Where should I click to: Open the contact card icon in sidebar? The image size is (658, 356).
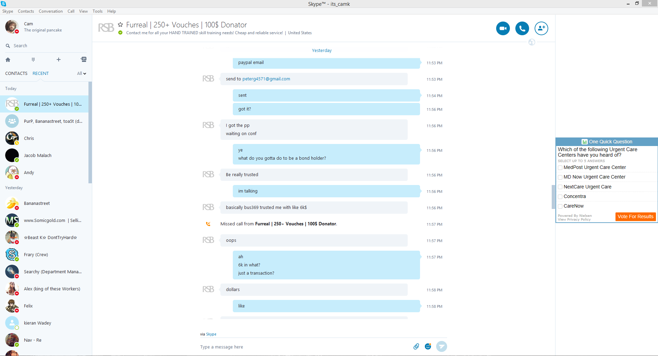(84, 60)
